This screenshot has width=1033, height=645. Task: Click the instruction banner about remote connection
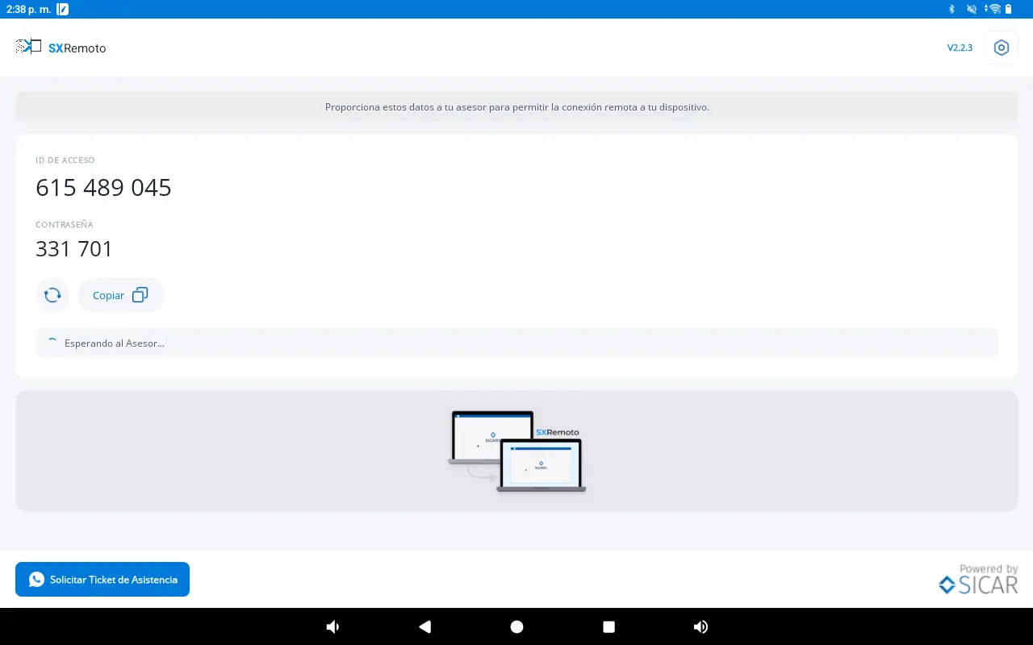[x=517, y=106]
